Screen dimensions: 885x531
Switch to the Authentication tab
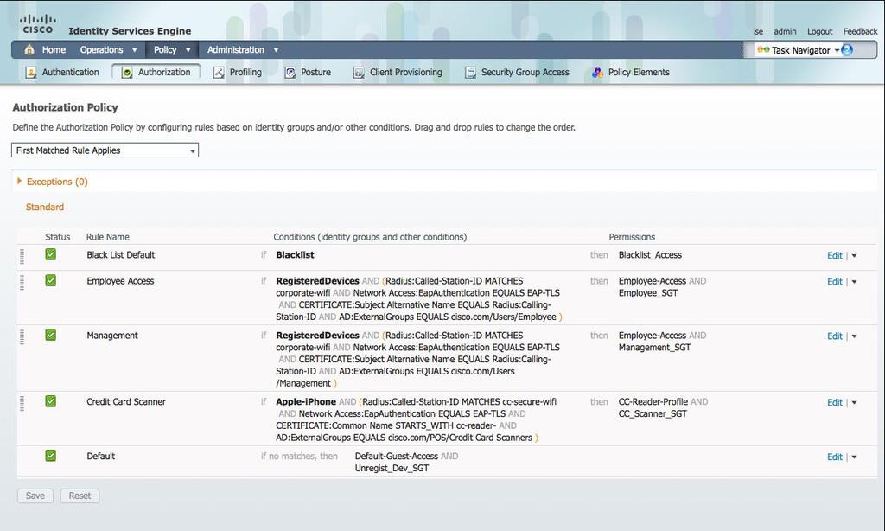click(x=71, y=73)
